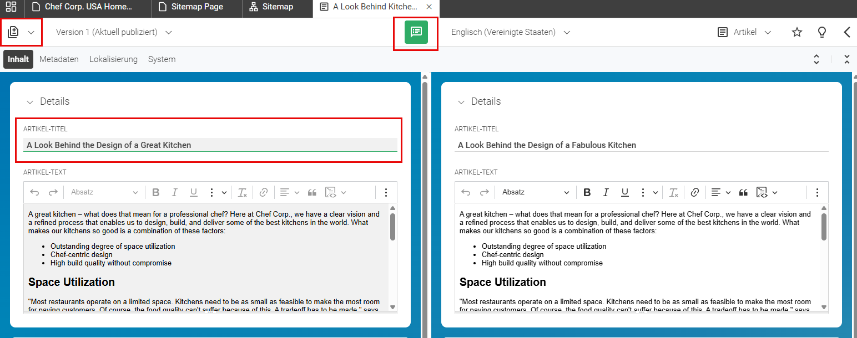Open the Lokalisierung tab
The height and width of the screenshot is (338, 857).
click(113, 59)
